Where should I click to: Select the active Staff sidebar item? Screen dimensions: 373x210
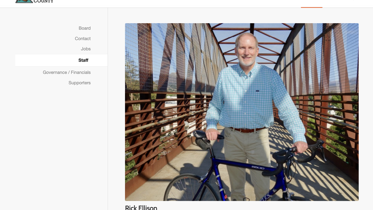(62, 60)
